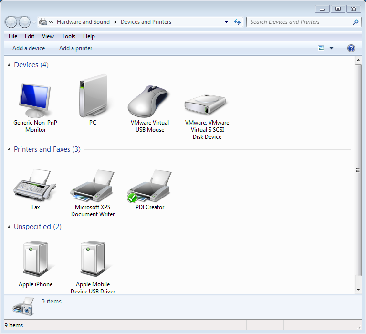Select the Fax machine icon

coord(34,185)
